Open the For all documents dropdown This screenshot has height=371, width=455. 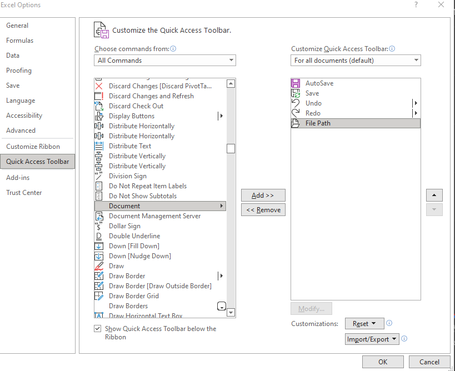(x=356, y=61)
